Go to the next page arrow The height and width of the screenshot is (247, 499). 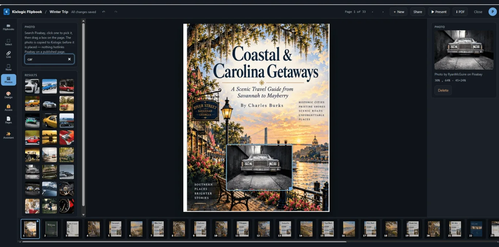(x=383, y=12)
